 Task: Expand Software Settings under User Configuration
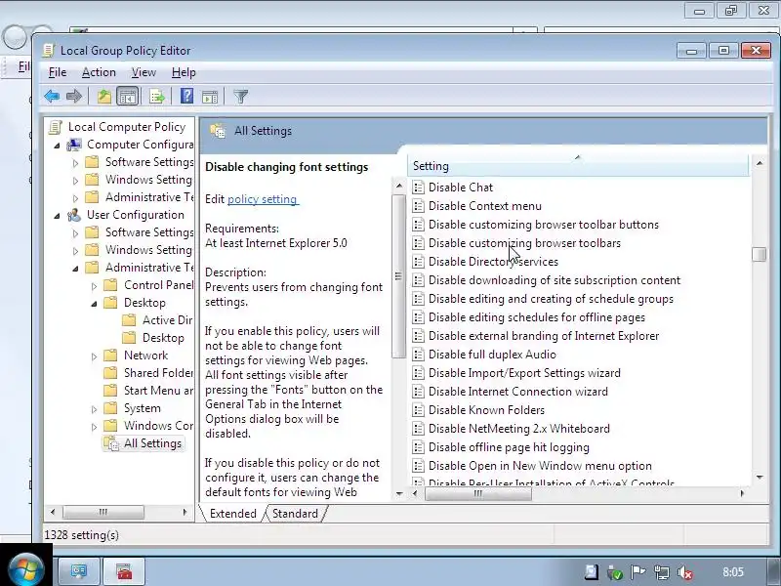[75, 233]
